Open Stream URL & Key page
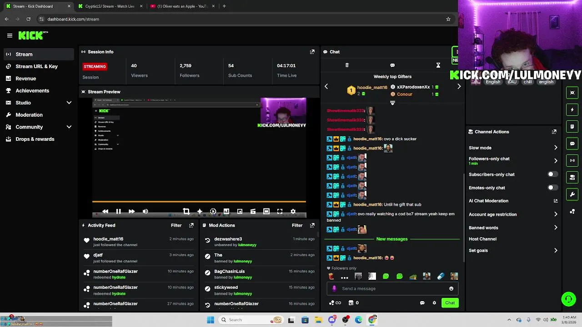 click(x=39, y=66)
